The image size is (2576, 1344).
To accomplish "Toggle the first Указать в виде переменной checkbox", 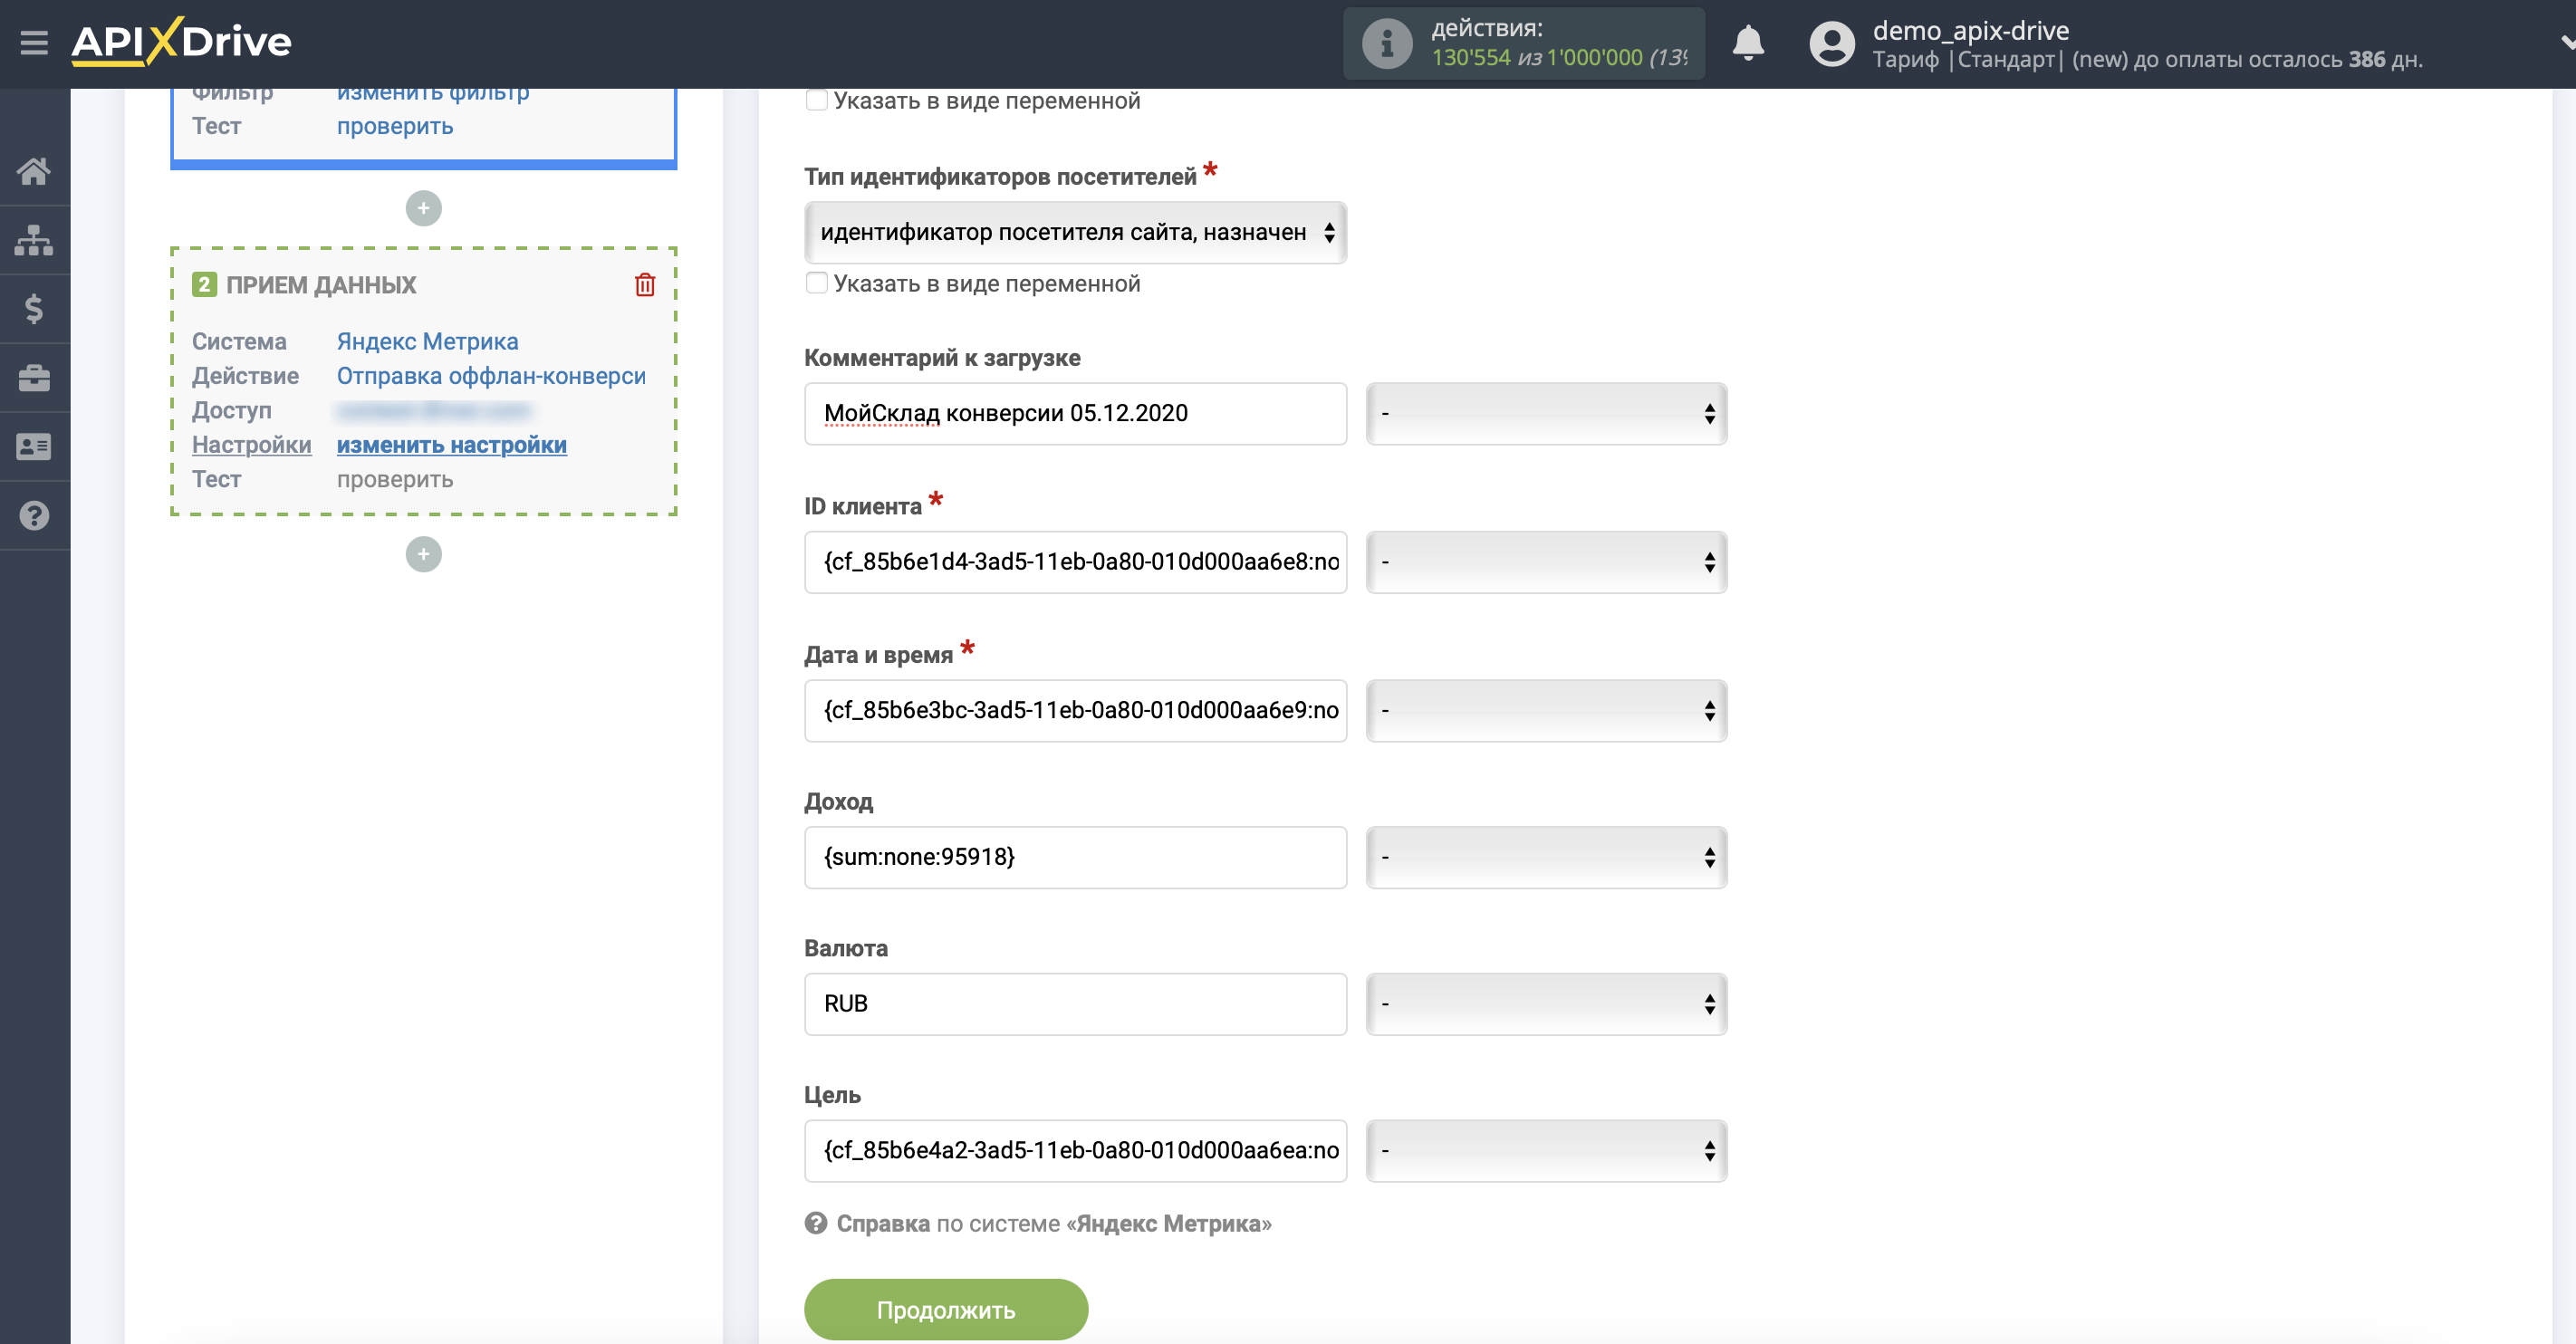I will tap(817, 101).
